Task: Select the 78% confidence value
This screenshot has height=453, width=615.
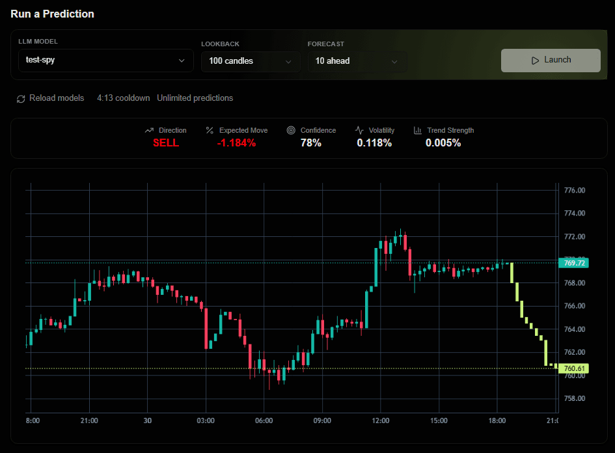Action: 311,143
